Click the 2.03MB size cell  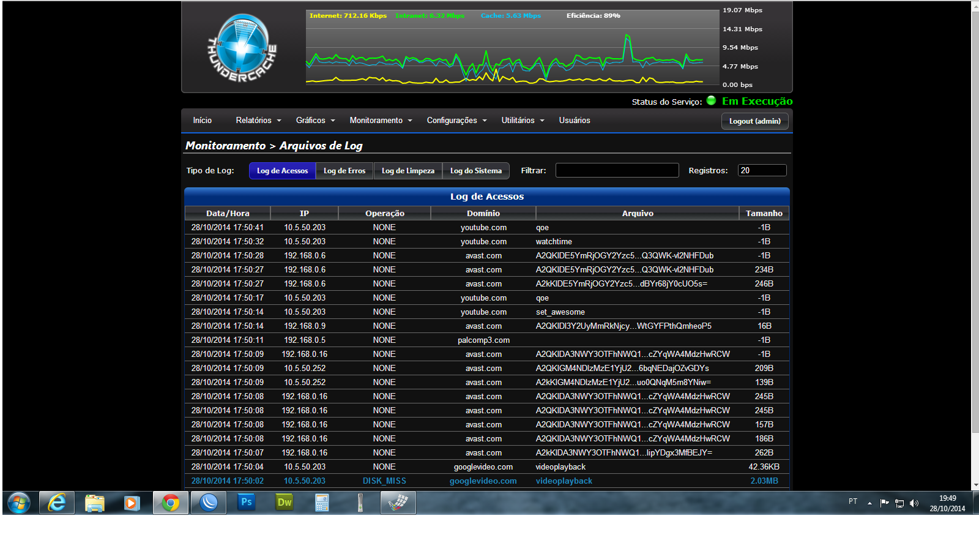(764, 481)
